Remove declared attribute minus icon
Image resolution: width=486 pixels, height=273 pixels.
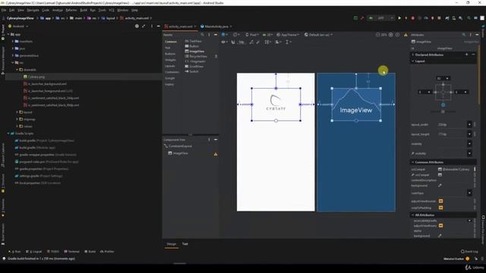(x=473, y=55)
